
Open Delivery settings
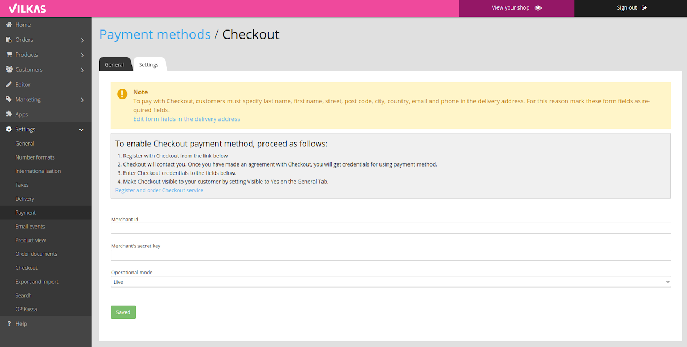(x=25, y=199)
